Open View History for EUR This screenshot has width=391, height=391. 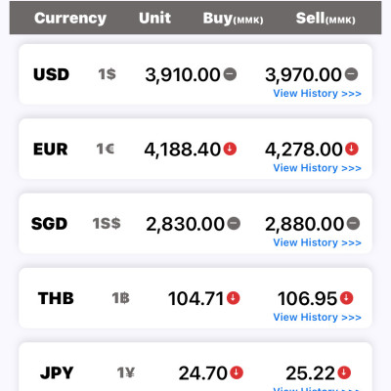click(317, 168)
